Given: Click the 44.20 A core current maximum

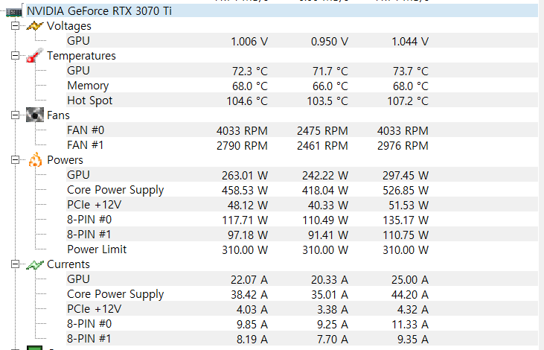Looking at the screenshot, I should [x=410, y=295].
